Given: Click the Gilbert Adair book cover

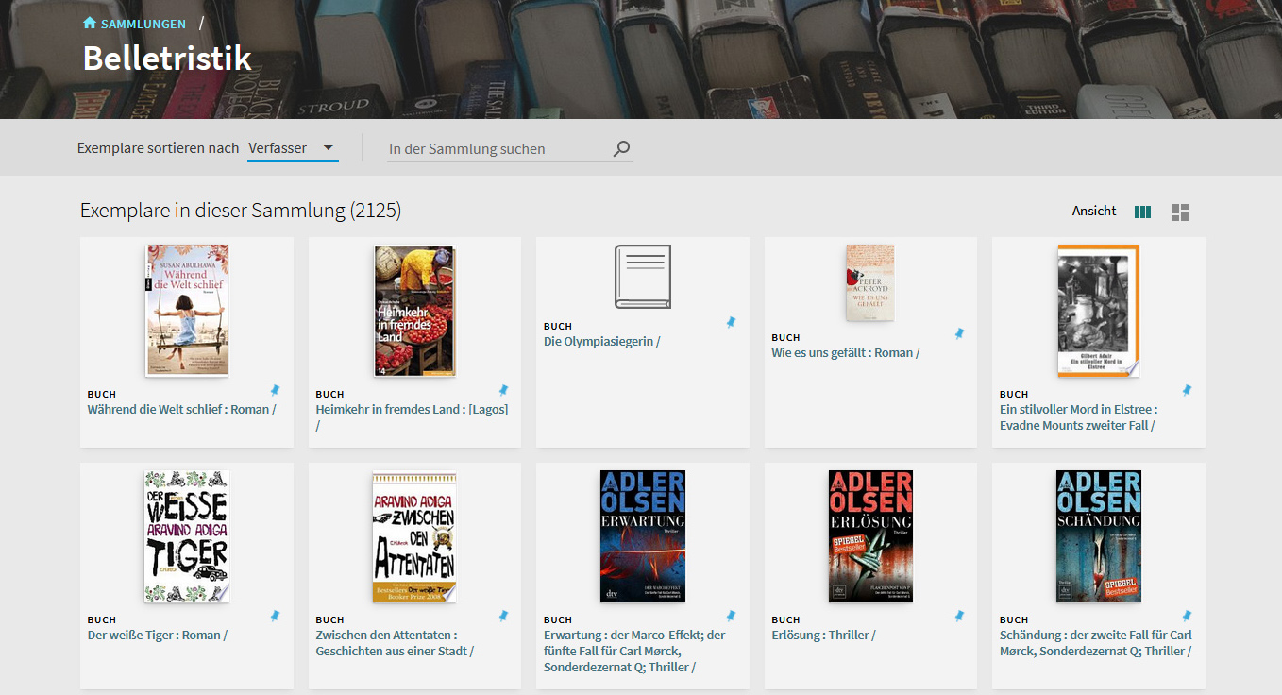Looking at the screenshot, I should (x=1098, y=311).
